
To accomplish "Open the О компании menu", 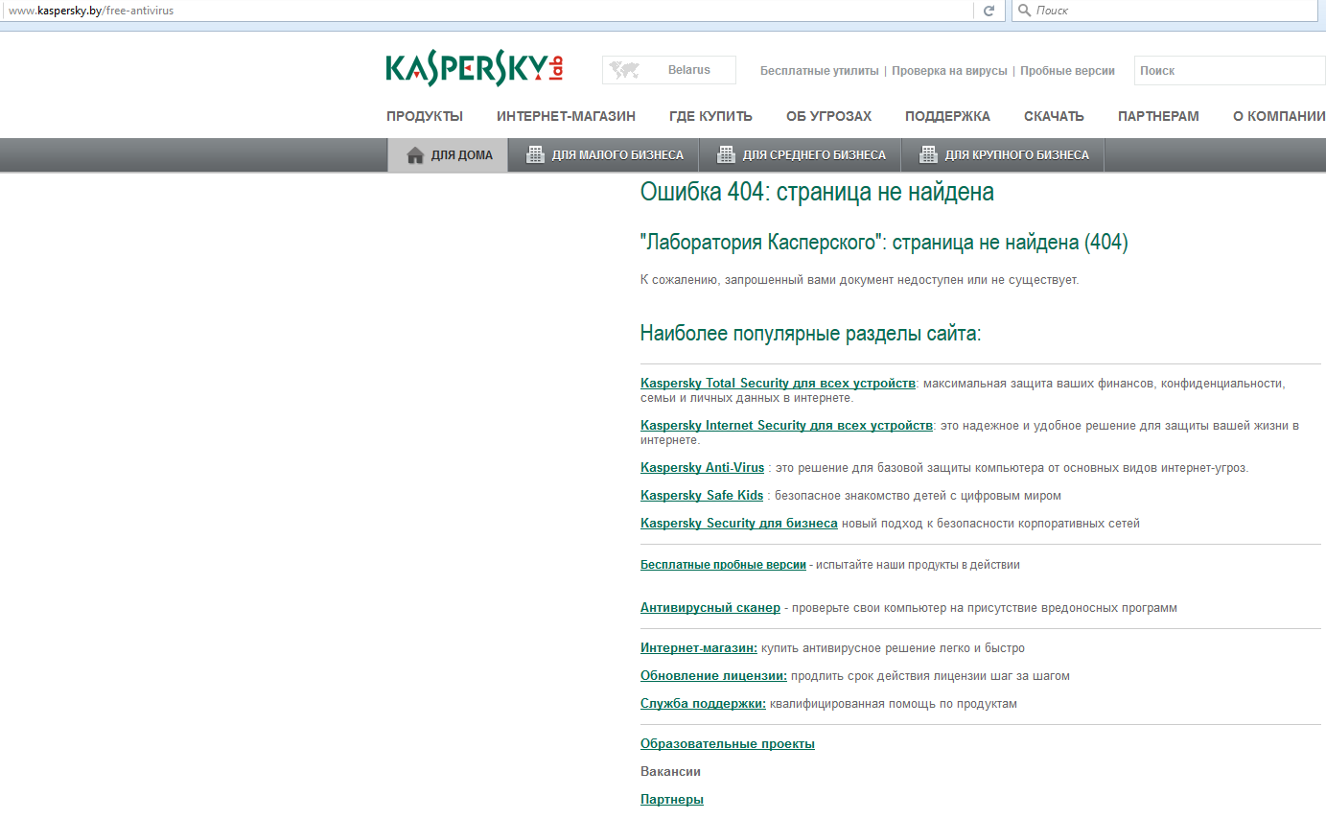I will [x=1279, y=117].
